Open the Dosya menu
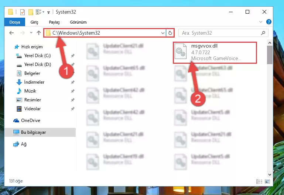Screen dimensions: 284x195 point(15,22)
